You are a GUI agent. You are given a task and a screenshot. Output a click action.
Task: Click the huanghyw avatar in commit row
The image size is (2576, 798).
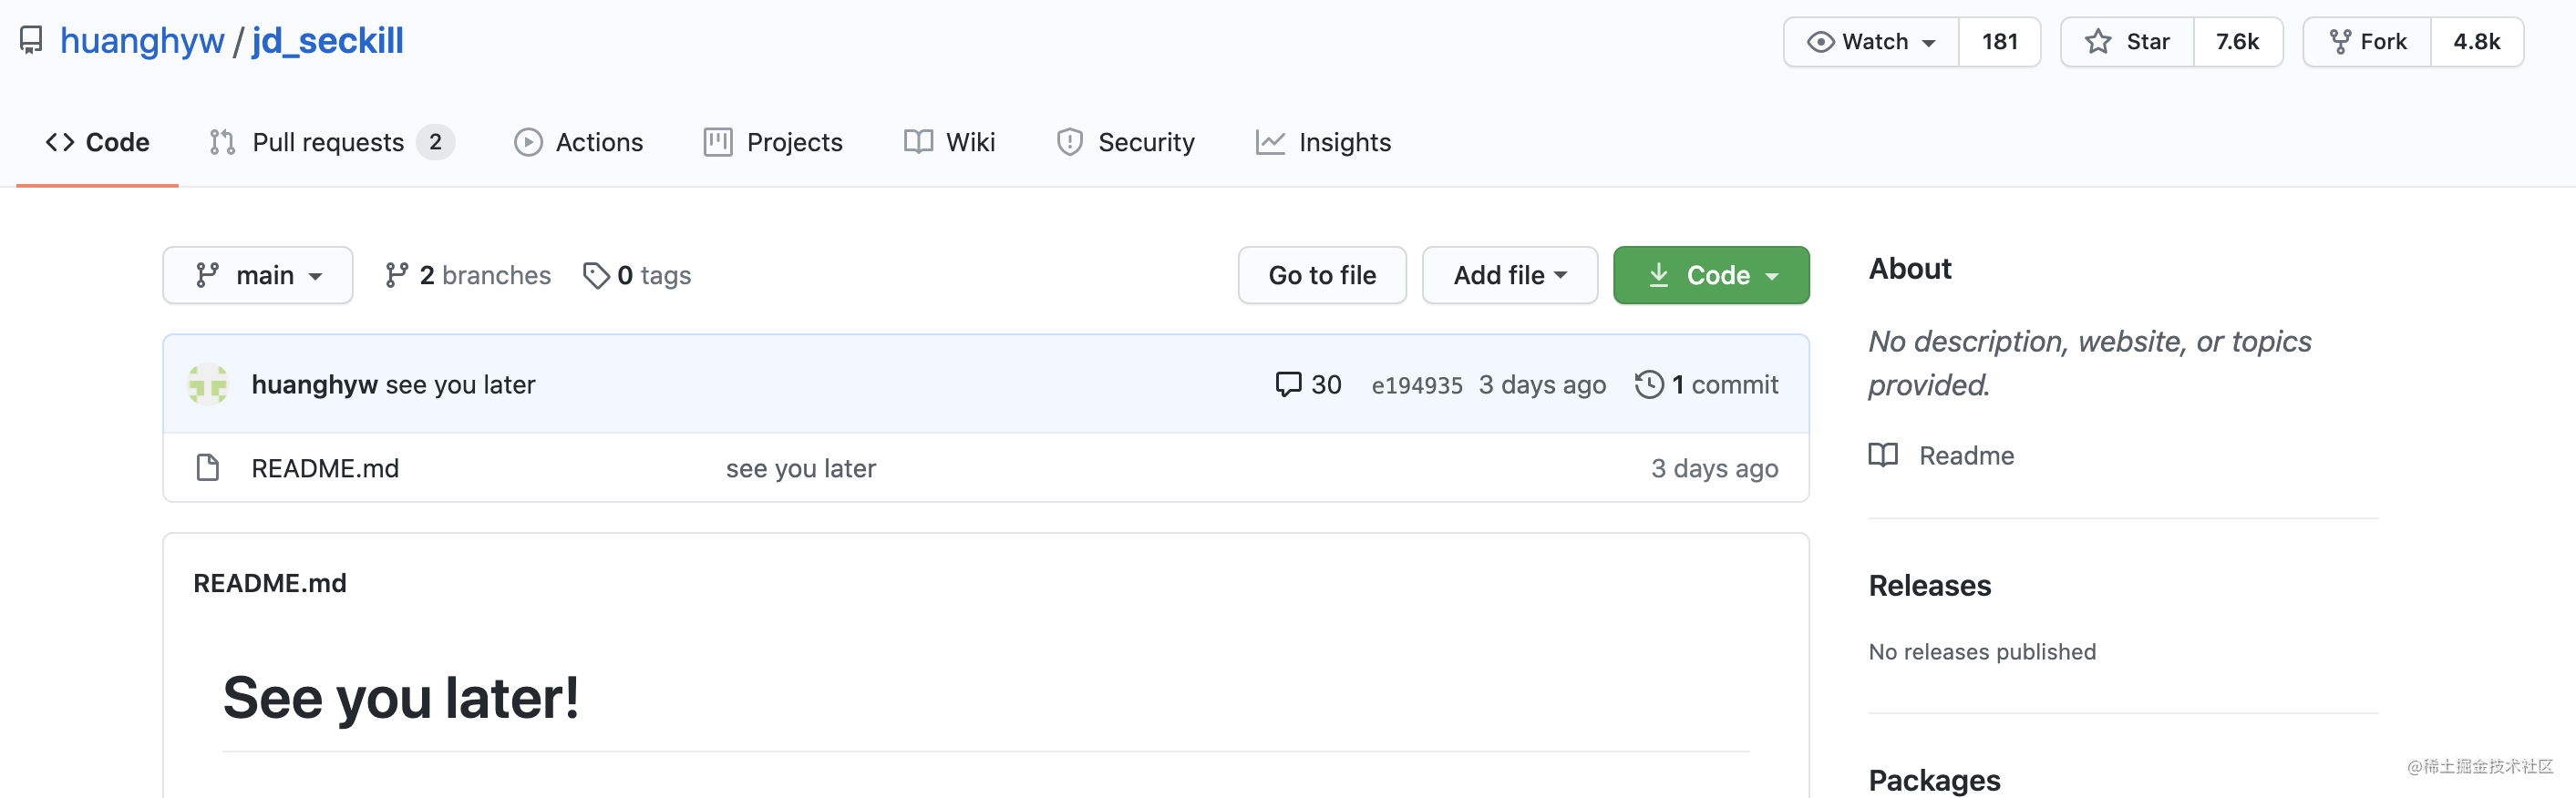click(208, 385)
